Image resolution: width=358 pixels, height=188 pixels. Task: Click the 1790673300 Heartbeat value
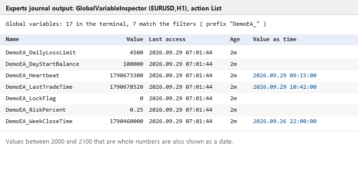(x=126, y=75)
